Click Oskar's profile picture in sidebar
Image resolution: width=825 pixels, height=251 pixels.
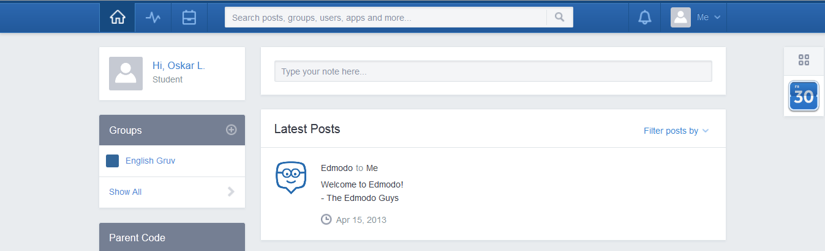click(126, 73)
